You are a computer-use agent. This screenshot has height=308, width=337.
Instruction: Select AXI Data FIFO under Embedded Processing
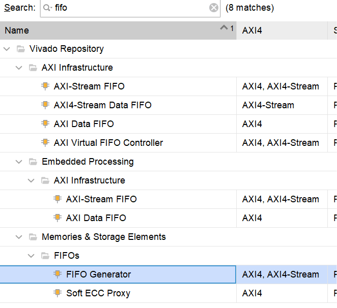96,218
